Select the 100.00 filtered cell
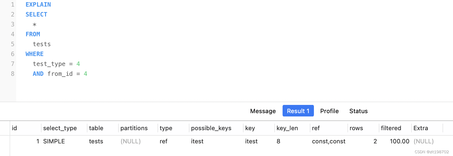Screen dimensions: 453x156 [x=399, y=141]
